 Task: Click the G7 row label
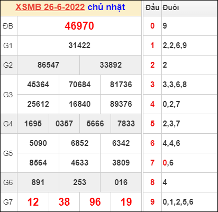coord(8,202)
